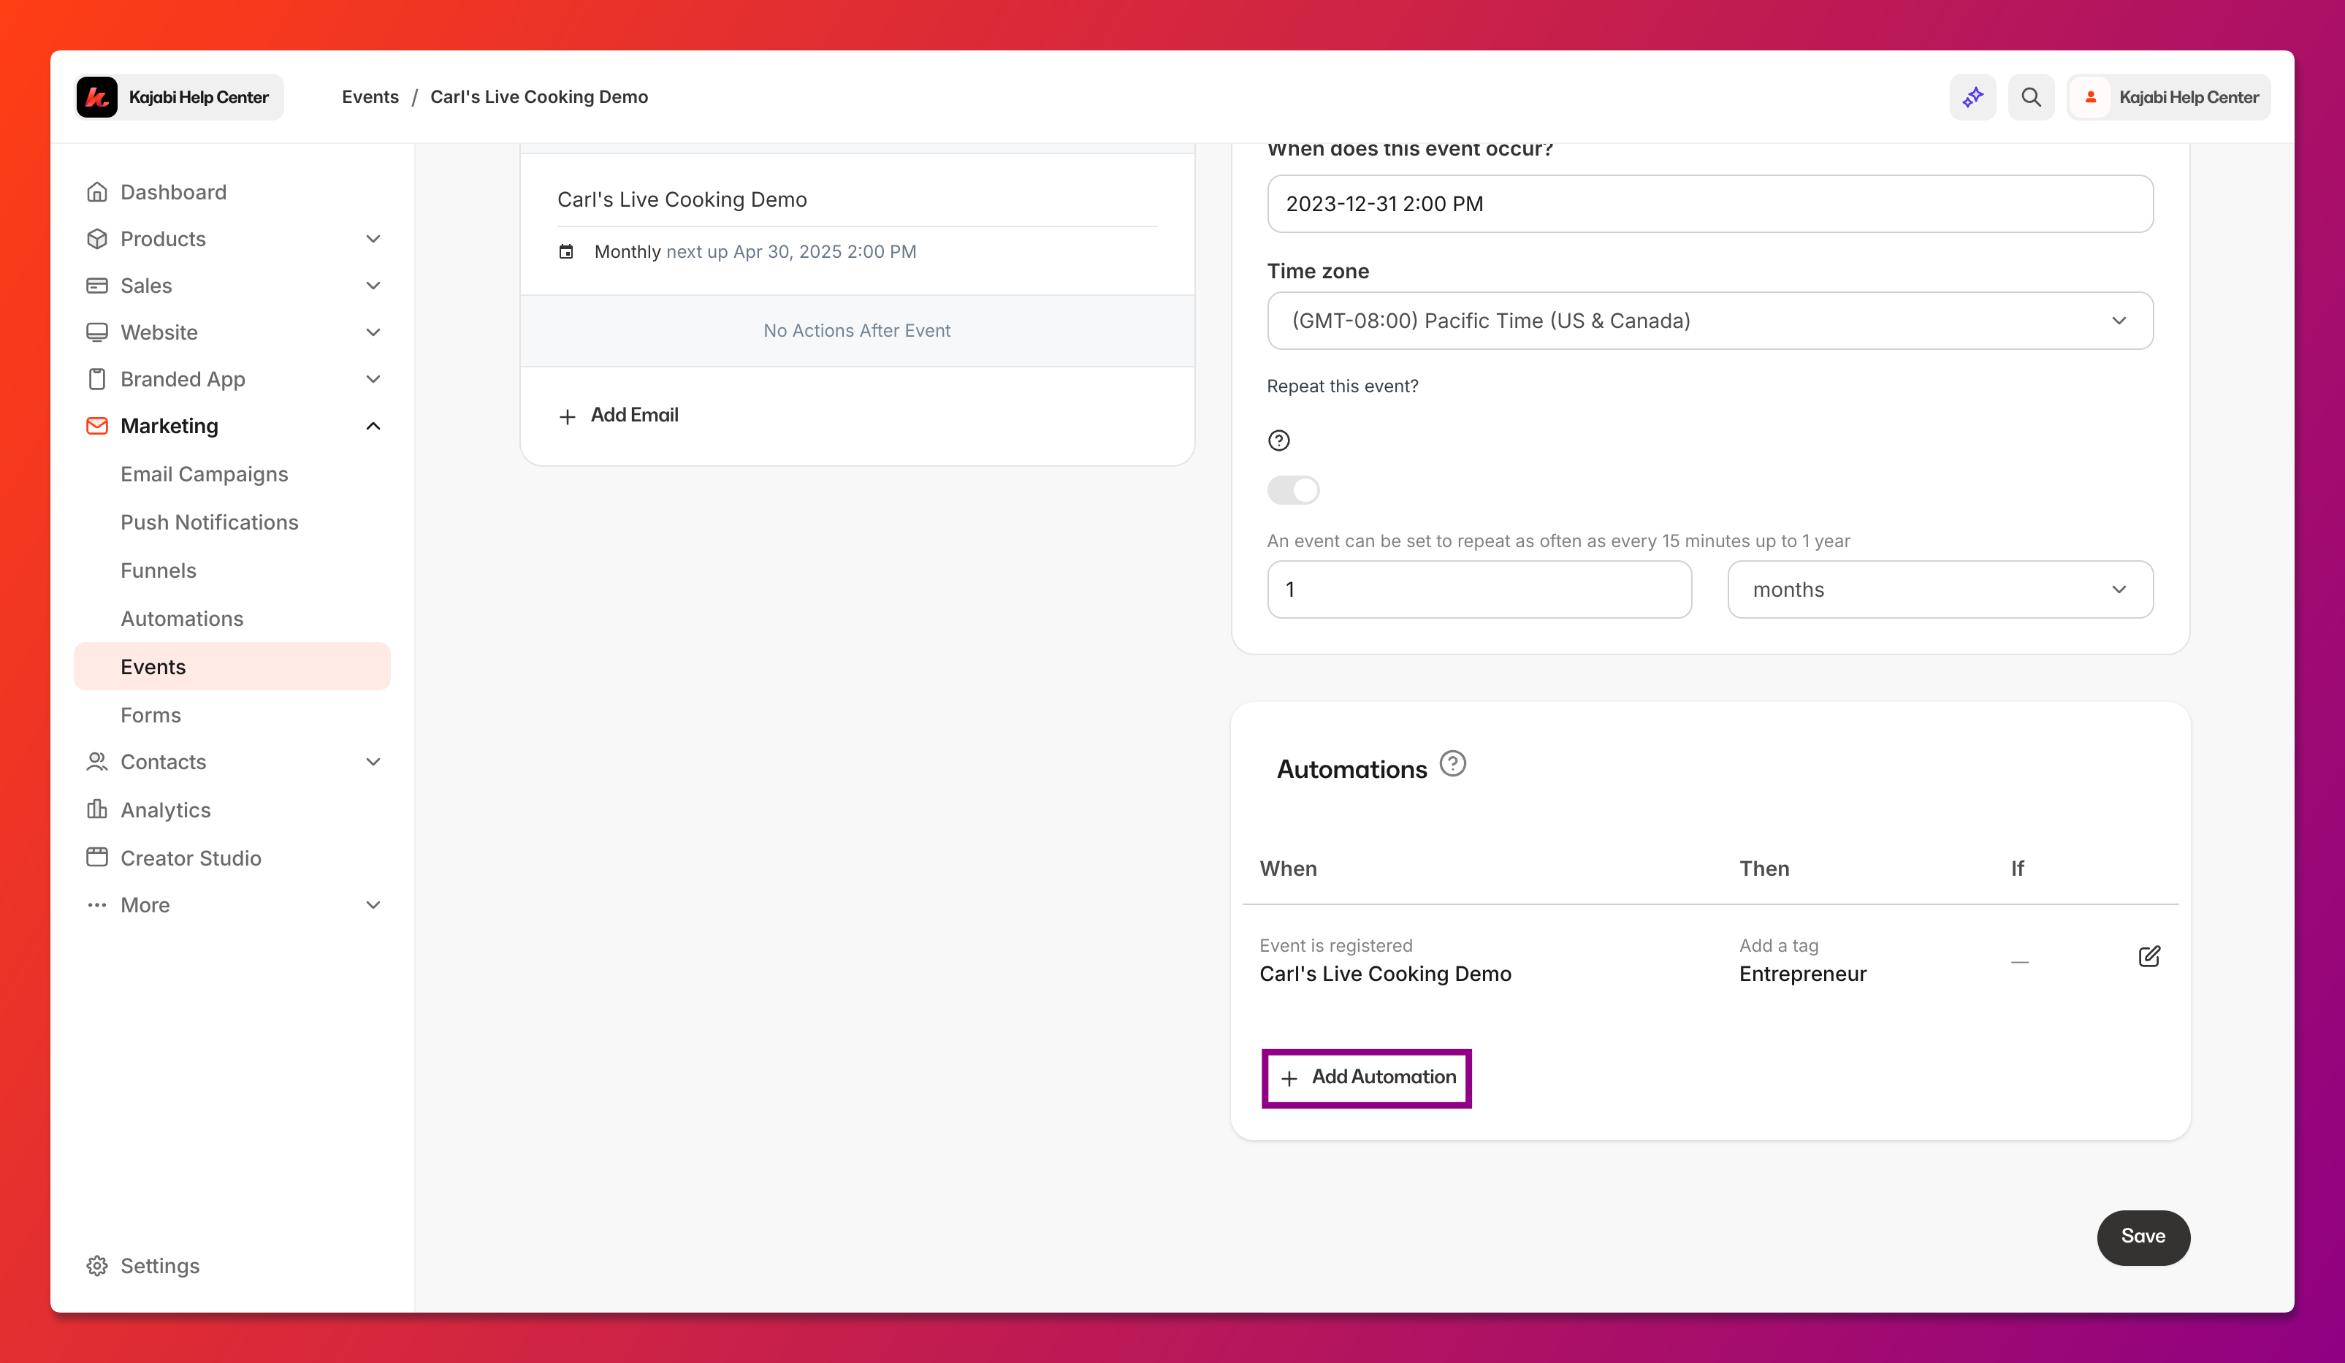Click calendar icon beside Monthly schedule

(565, 251)
